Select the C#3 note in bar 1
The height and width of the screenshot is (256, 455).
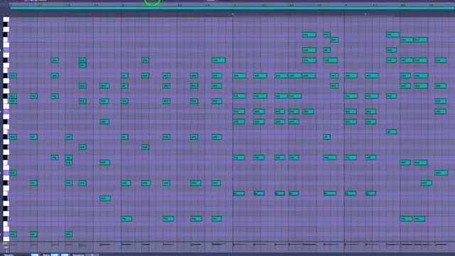pos(105,122)
